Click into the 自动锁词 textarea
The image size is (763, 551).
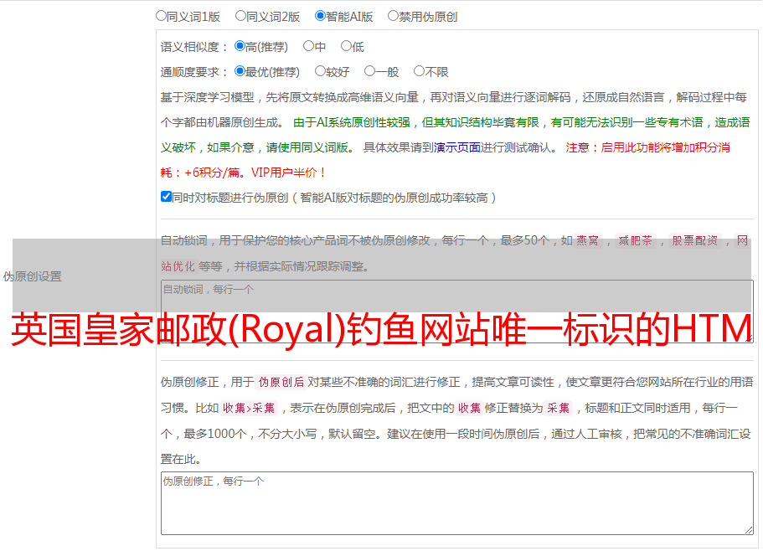[x=457, y=312]
